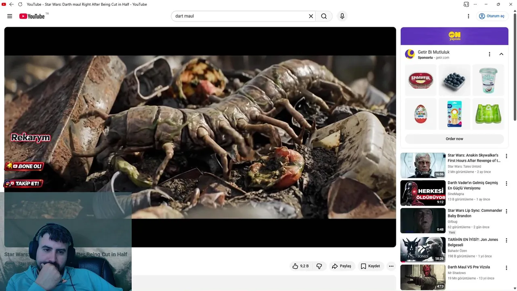The image size is (517, 291).
Task: Click in the 'dart maul' search field
Action: click(x=240, y=16)
